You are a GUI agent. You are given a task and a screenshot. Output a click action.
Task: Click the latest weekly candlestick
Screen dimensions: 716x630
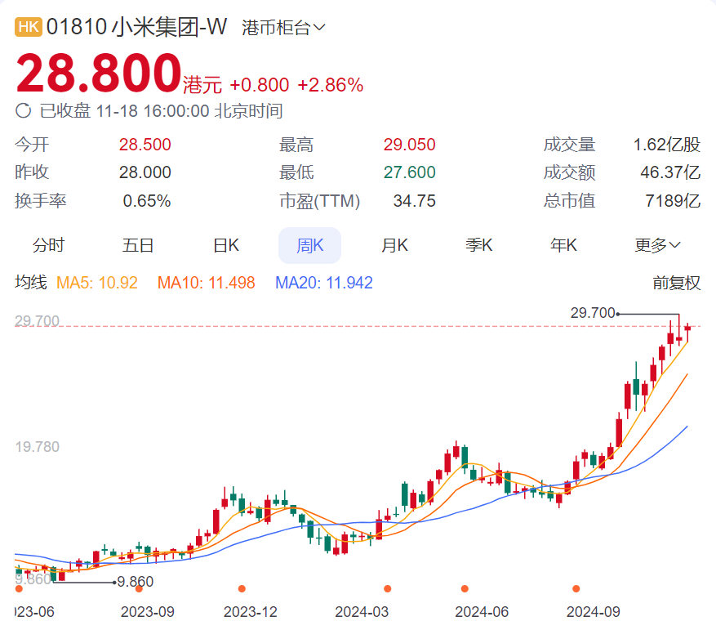[x=687, y=332]
